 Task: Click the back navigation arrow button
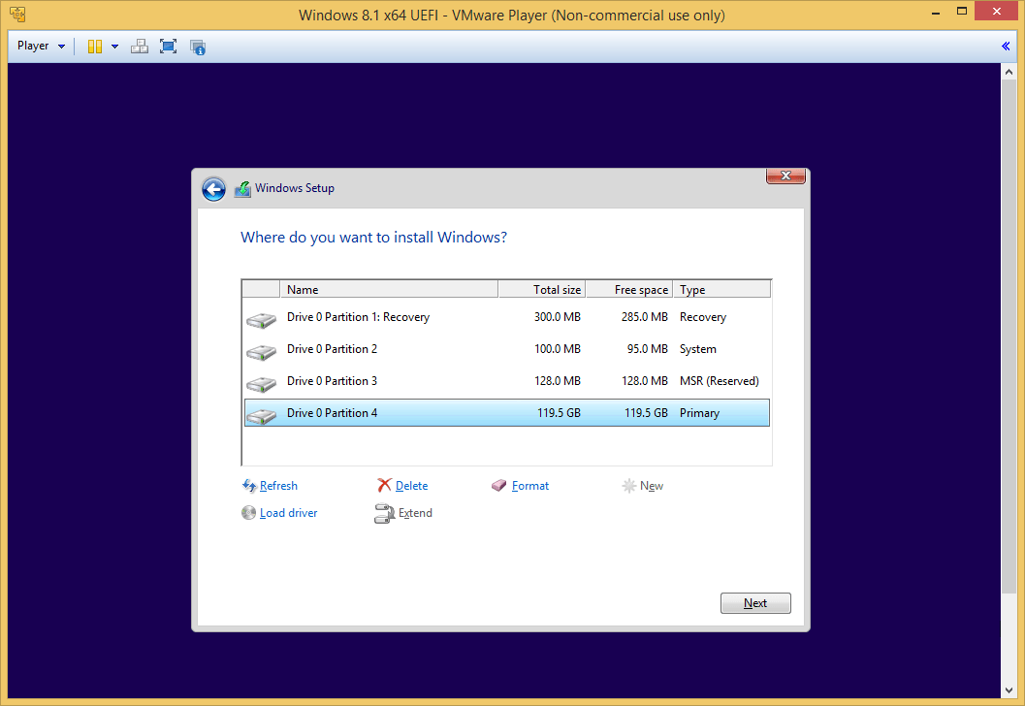tap(212, 189)
